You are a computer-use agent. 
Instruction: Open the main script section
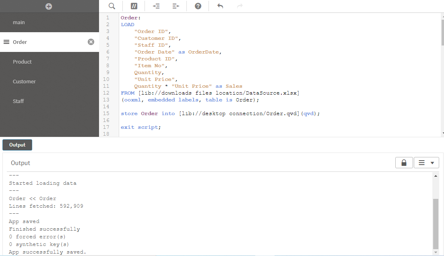(19, 23)
